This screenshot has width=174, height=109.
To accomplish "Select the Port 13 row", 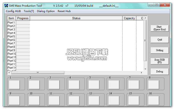I will (75, 64).
